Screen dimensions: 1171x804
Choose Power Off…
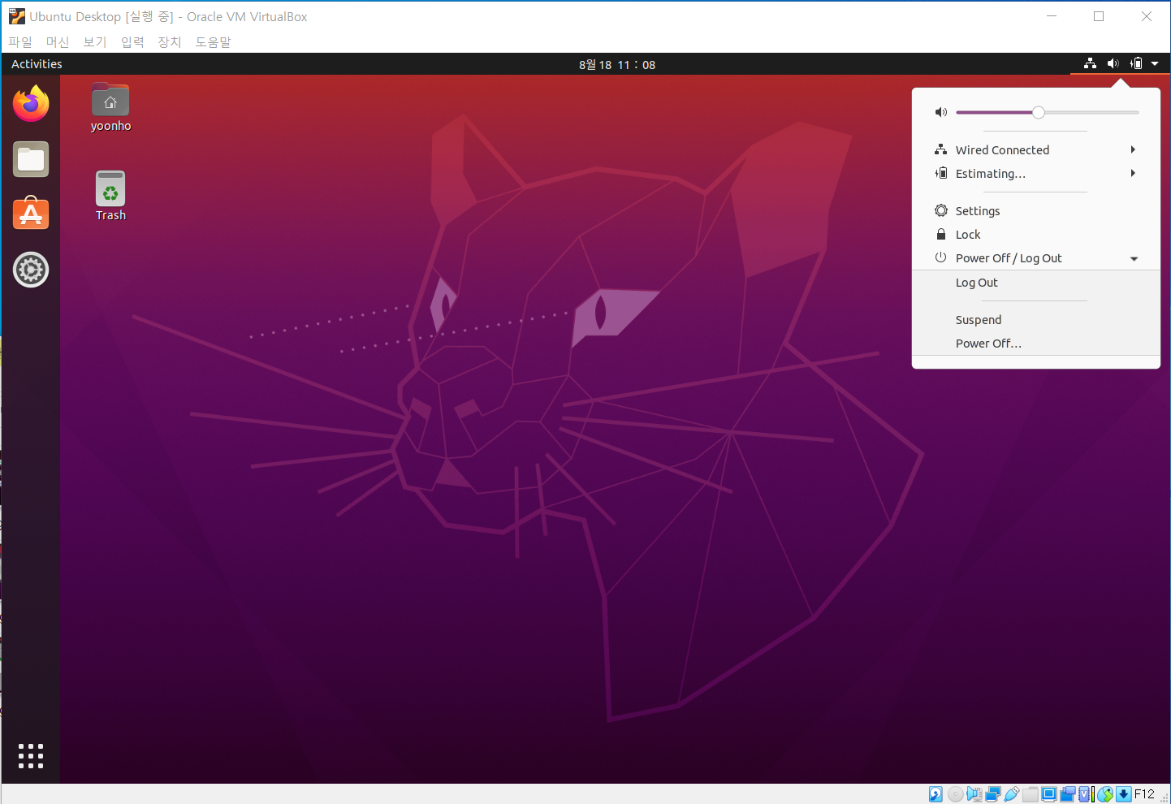point(1036,344)
